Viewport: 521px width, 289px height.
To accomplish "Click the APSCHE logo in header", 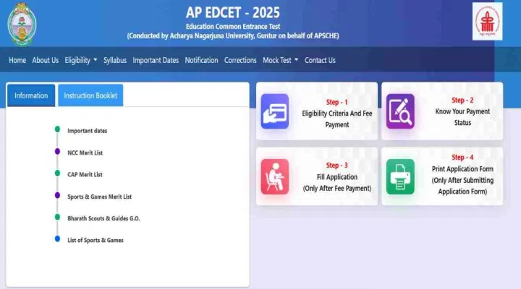I will [x=487, y=22].
